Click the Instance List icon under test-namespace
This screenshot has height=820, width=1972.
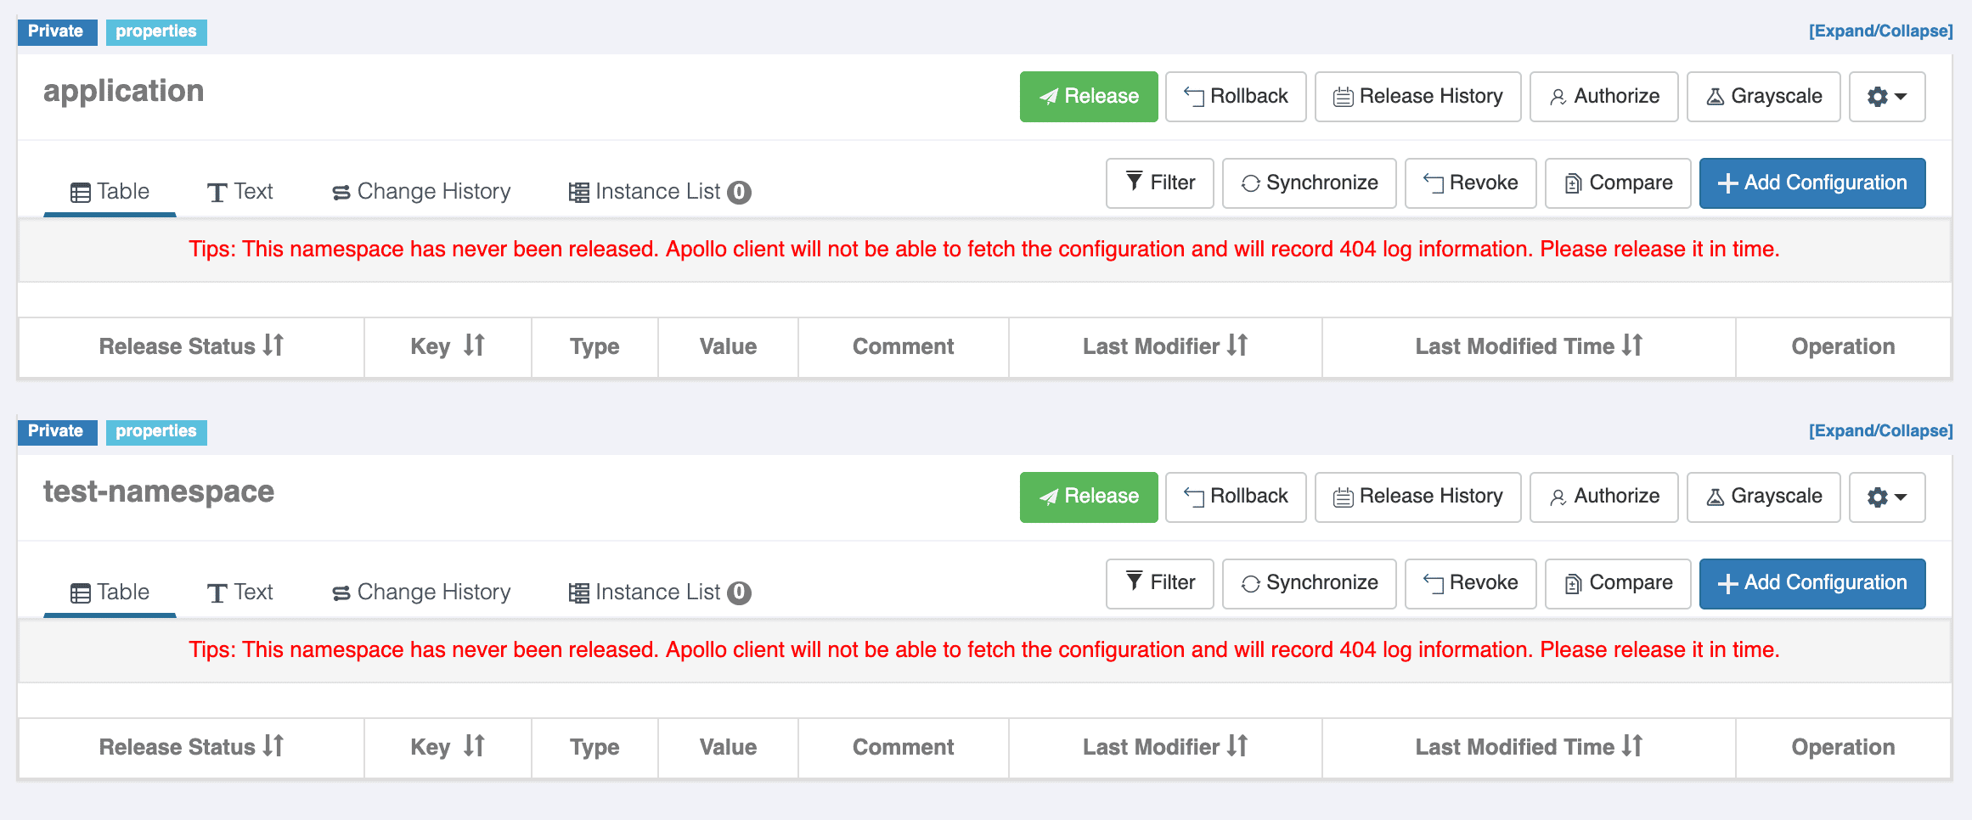coord(578,592)
